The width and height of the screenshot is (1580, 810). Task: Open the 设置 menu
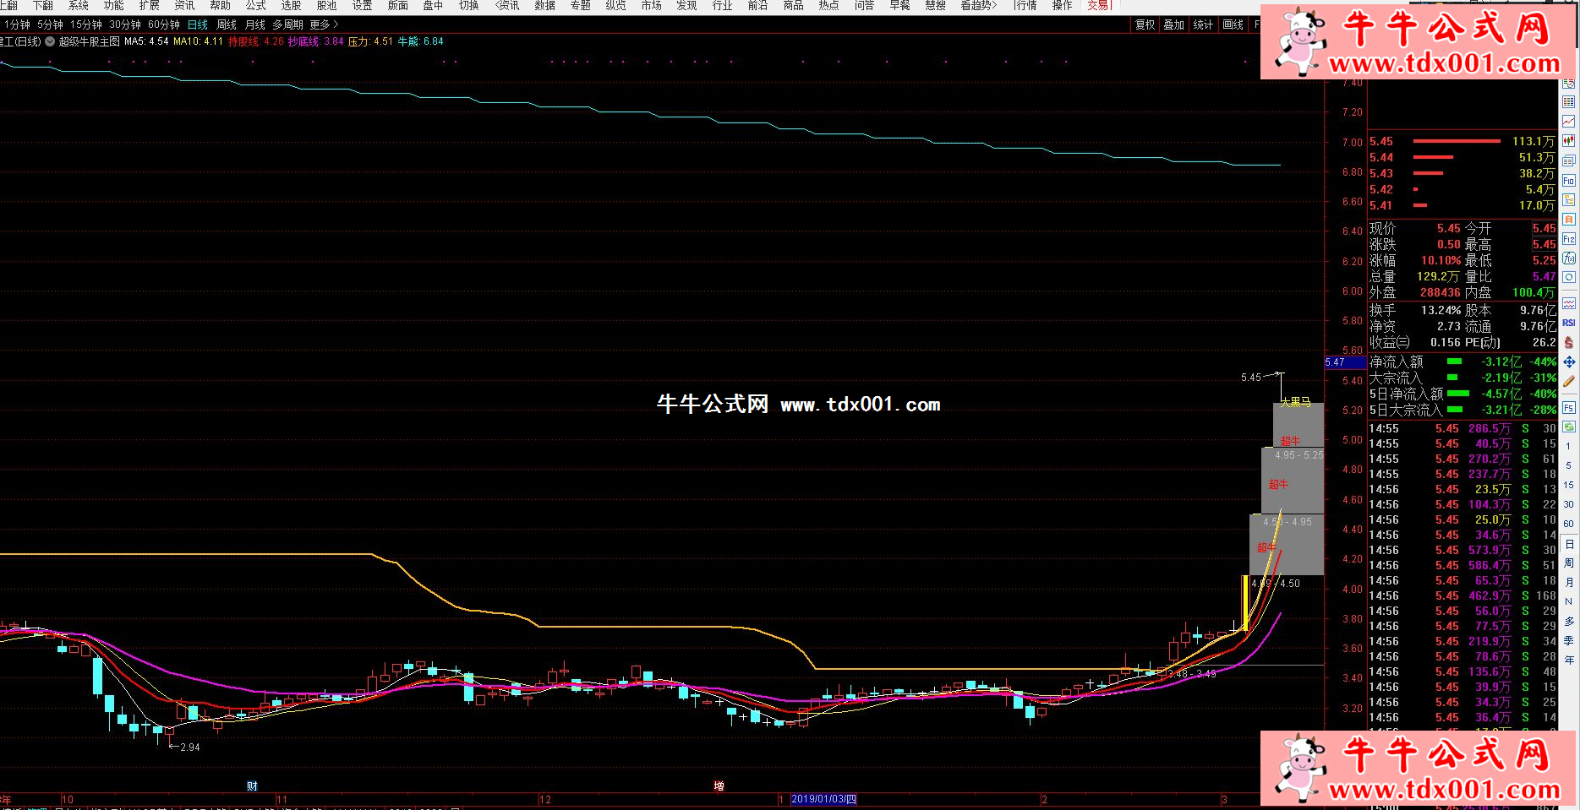pos(362,5)
